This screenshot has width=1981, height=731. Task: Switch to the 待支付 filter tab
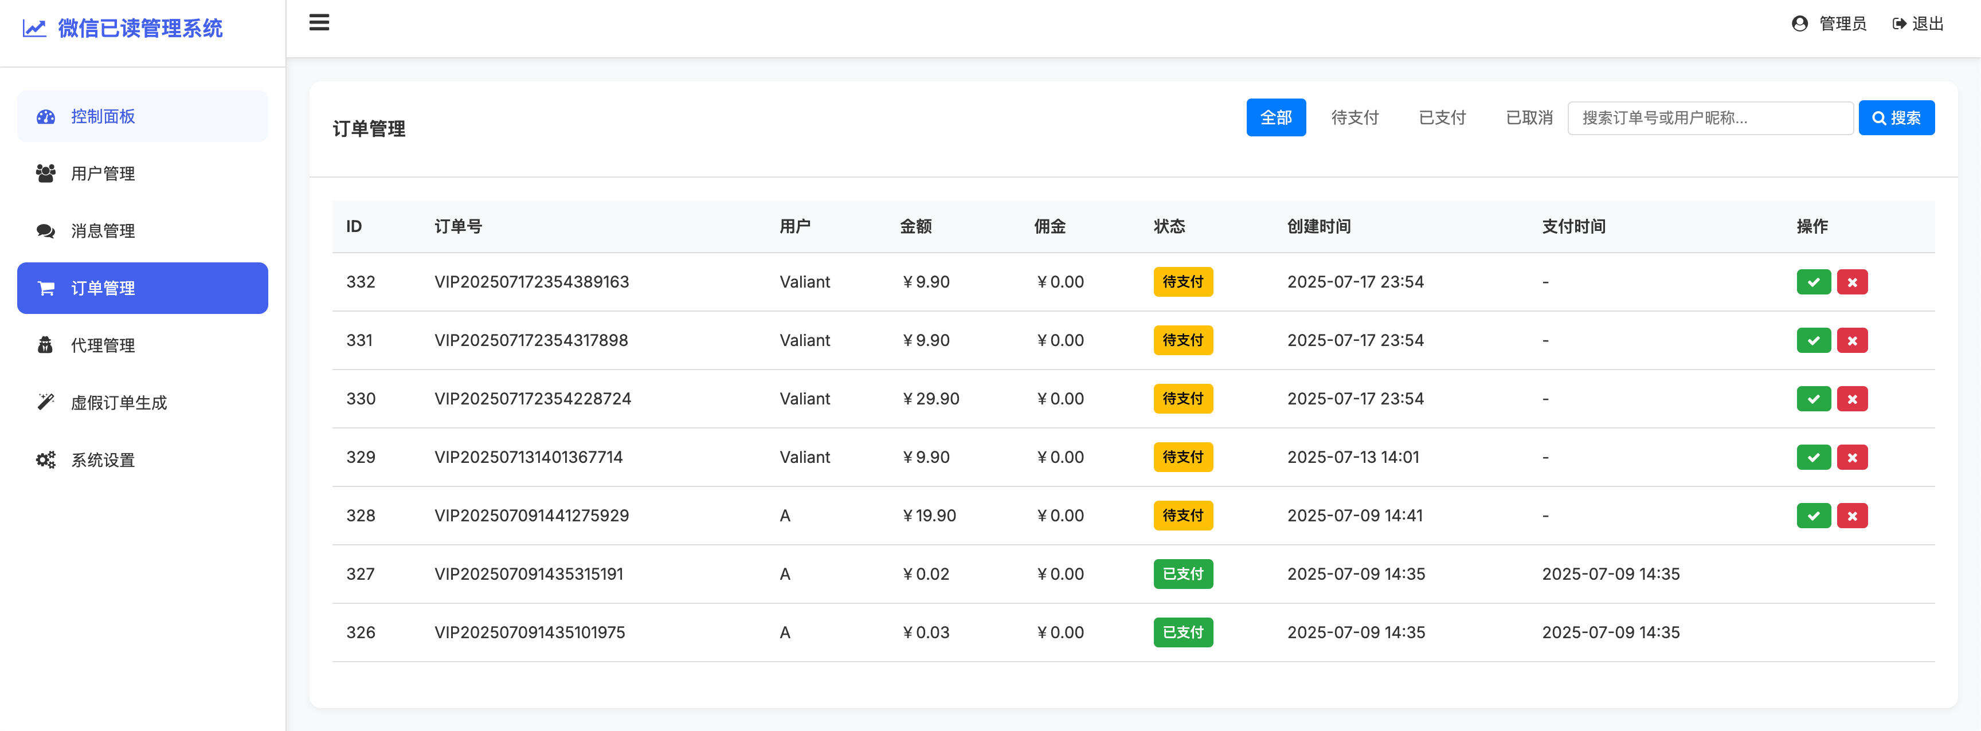[1354, 117]
